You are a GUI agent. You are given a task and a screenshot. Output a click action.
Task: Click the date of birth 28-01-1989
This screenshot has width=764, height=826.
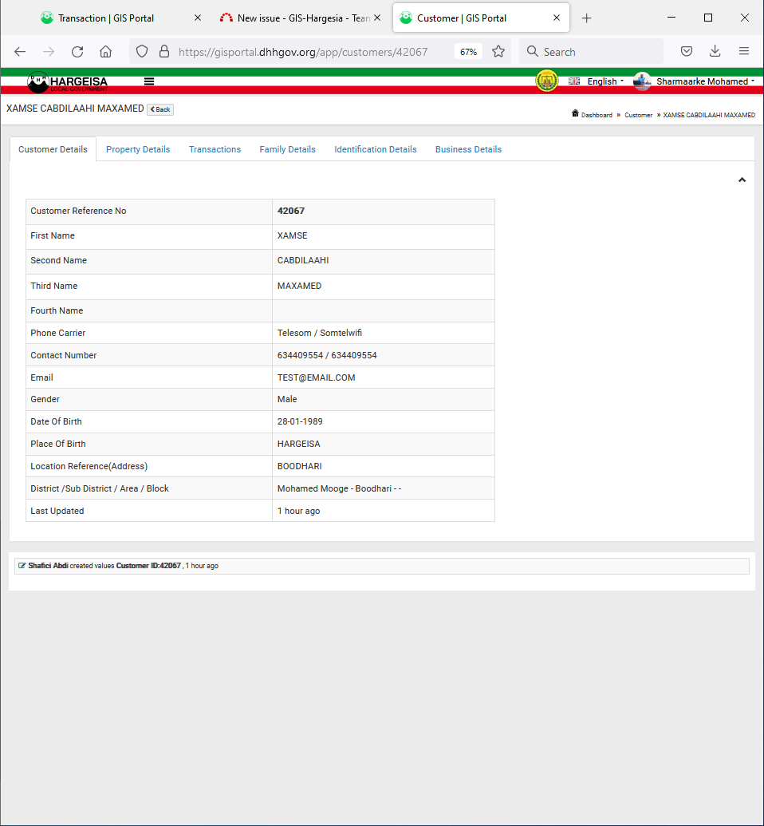point(300,421)
